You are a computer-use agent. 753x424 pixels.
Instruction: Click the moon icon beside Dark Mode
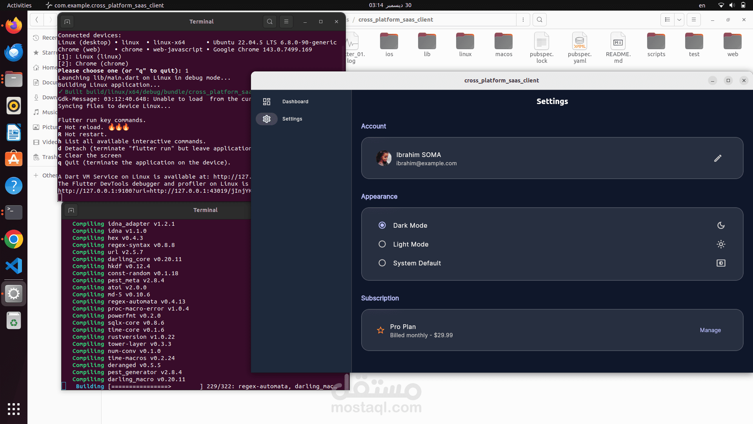pos(721,225)
